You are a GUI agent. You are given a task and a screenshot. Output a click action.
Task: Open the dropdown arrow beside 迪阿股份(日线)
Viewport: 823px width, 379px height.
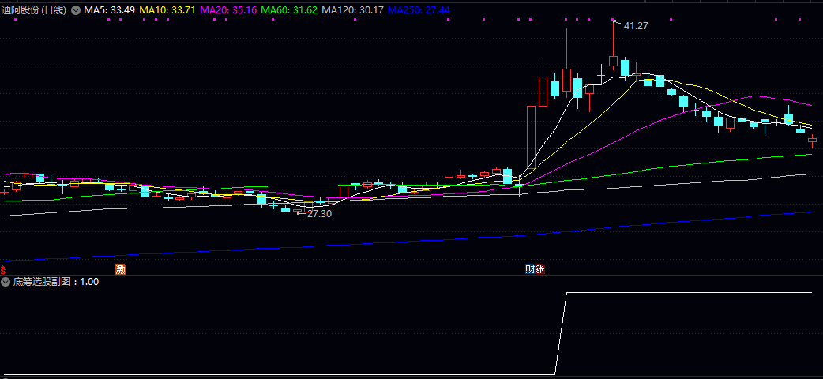pyautogui.click(x=76, y=10)
